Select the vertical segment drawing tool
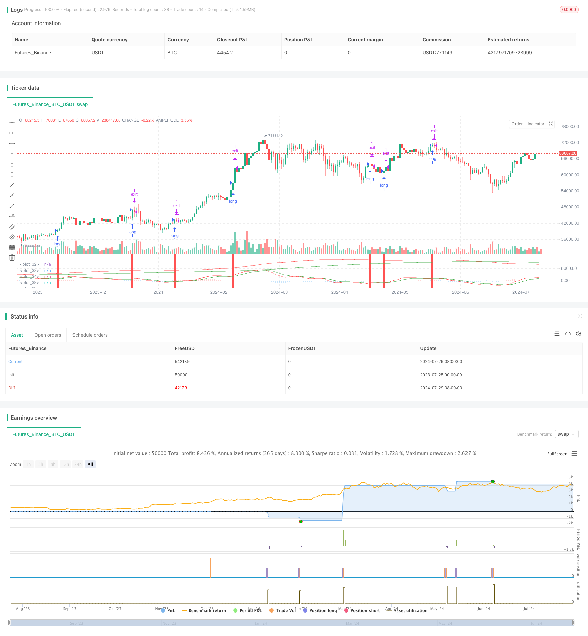 [12, 175]
